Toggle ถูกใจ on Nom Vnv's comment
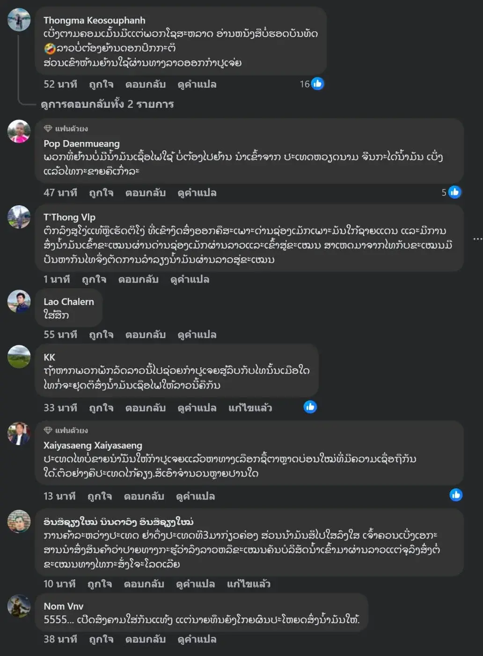 (x=101, y=639)
